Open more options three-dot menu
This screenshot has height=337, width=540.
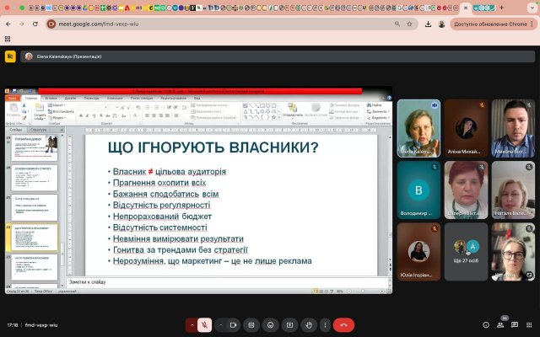click(325, 324)
